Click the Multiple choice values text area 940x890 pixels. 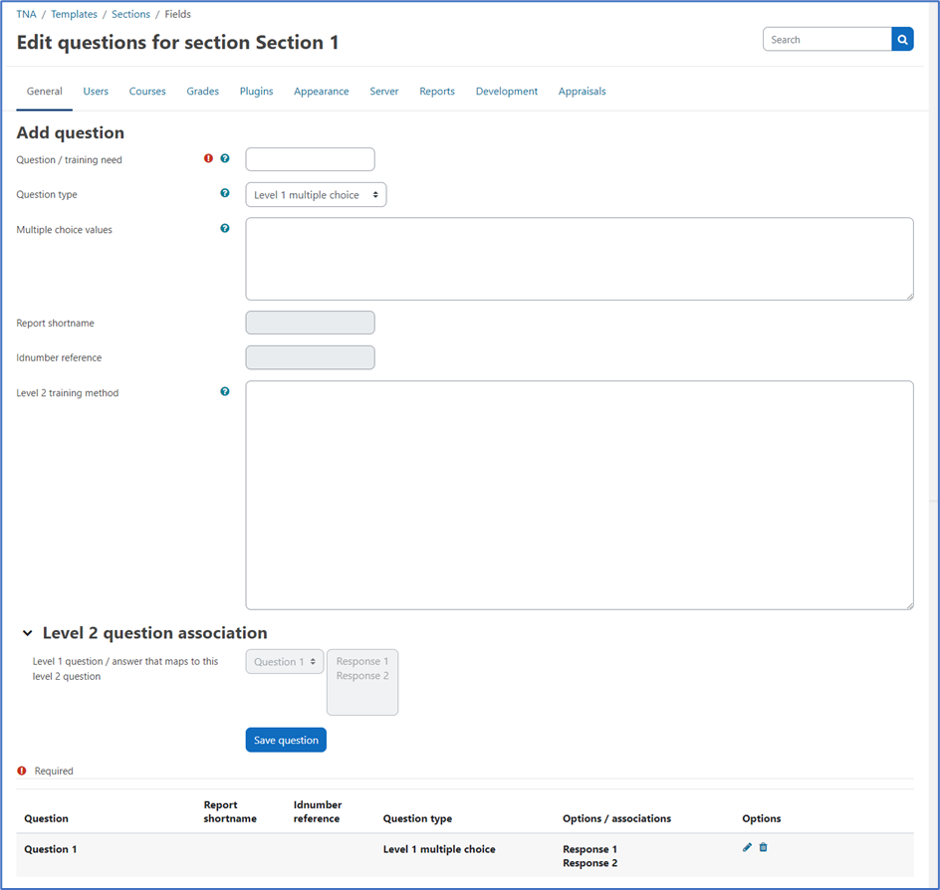(580, 259)
